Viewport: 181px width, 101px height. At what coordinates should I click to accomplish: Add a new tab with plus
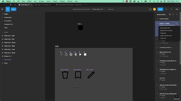(86, 5)
